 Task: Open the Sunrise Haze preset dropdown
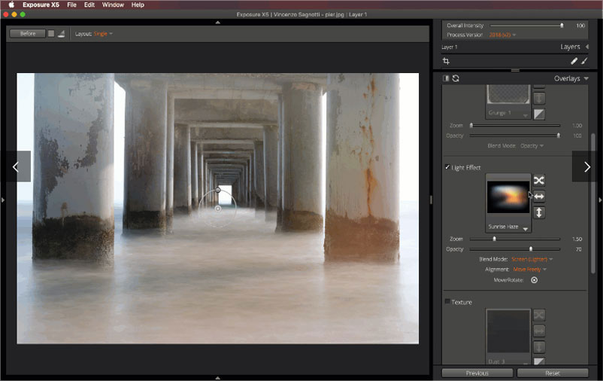tap(526, 229)
